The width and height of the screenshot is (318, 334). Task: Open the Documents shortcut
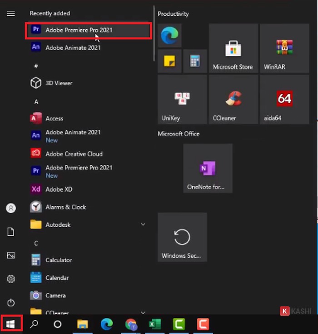pyautogui.click(x=11, y=232)
